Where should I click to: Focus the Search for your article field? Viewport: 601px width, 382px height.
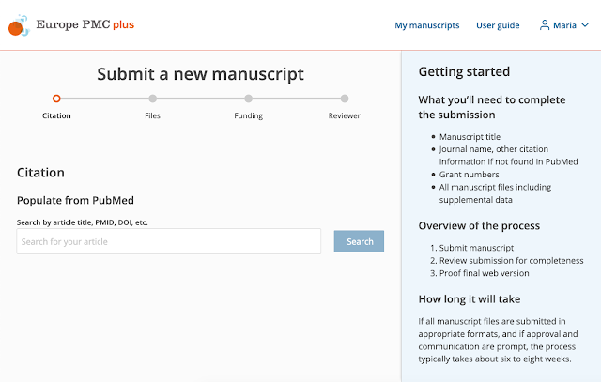pos(169,241)
